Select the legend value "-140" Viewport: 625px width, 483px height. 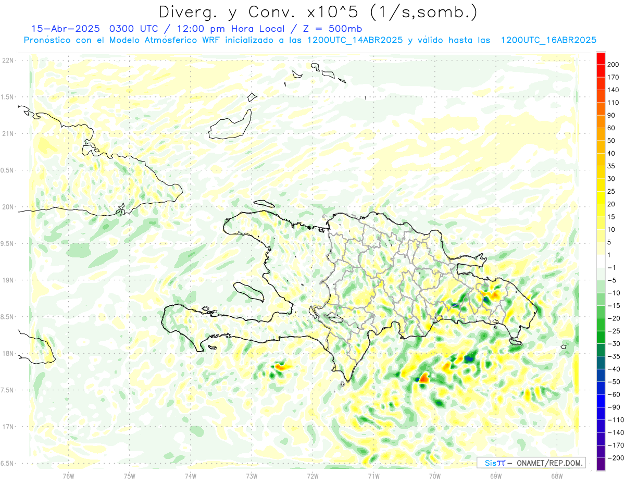point(615,432)
